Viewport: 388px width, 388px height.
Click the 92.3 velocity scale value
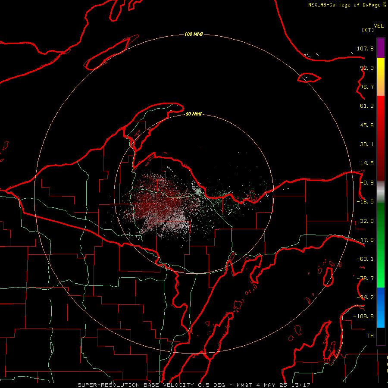tap(367, 68)
